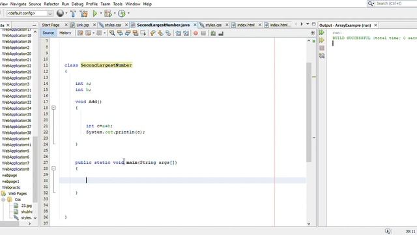This screenshot has width=417, height=235.
Task: Jump to the next bookmark icon
Action: 160,33
